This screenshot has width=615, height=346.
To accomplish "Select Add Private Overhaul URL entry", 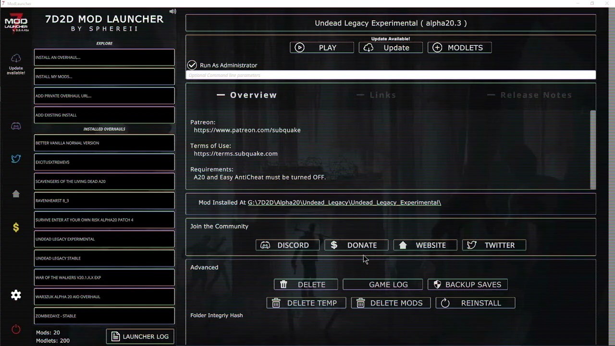I will (x=104, y=96).
